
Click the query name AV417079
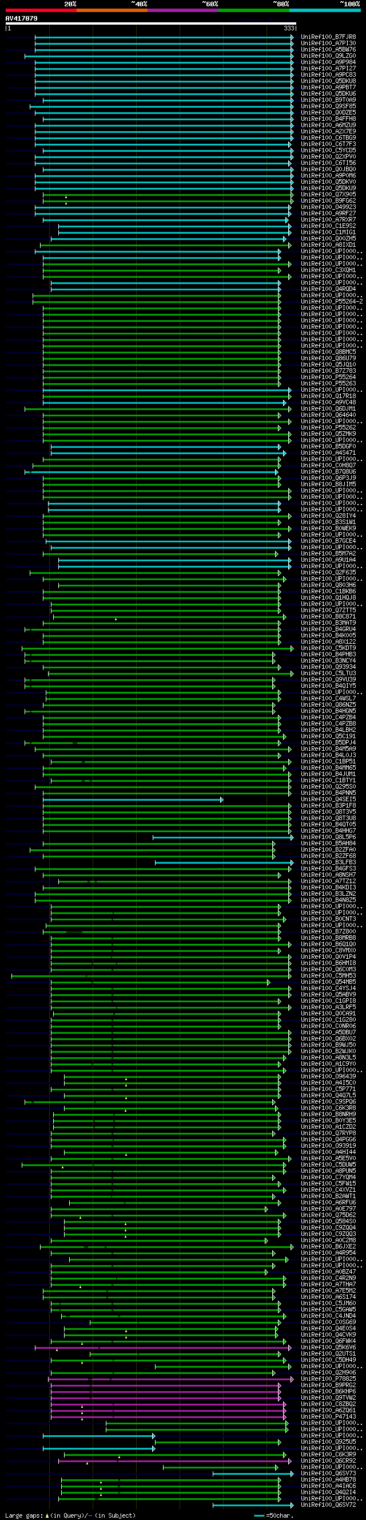21,18
